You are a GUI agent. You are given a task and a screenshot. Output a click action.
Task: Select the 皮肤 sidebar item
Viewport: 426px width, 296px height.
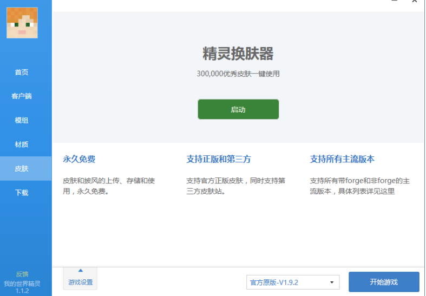tap(22, 169)
